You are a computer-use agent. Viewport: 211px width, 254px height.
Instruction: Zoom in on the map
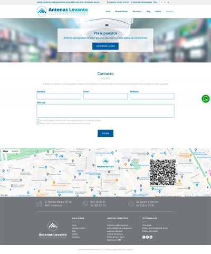(x=207, y=187)
